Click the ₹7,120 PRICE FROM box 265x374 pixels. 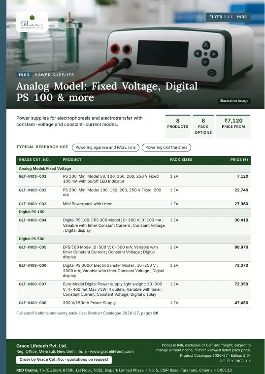(x=233, y=126)
